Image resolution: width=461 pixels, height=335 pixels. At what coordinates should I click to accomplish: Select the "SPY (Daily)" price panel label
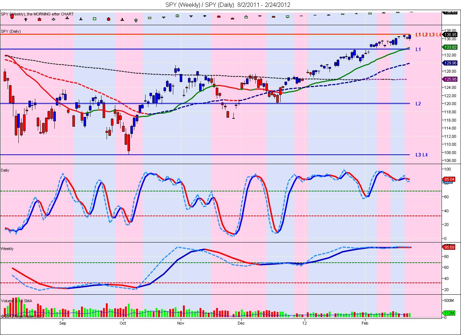click(11, 31)
